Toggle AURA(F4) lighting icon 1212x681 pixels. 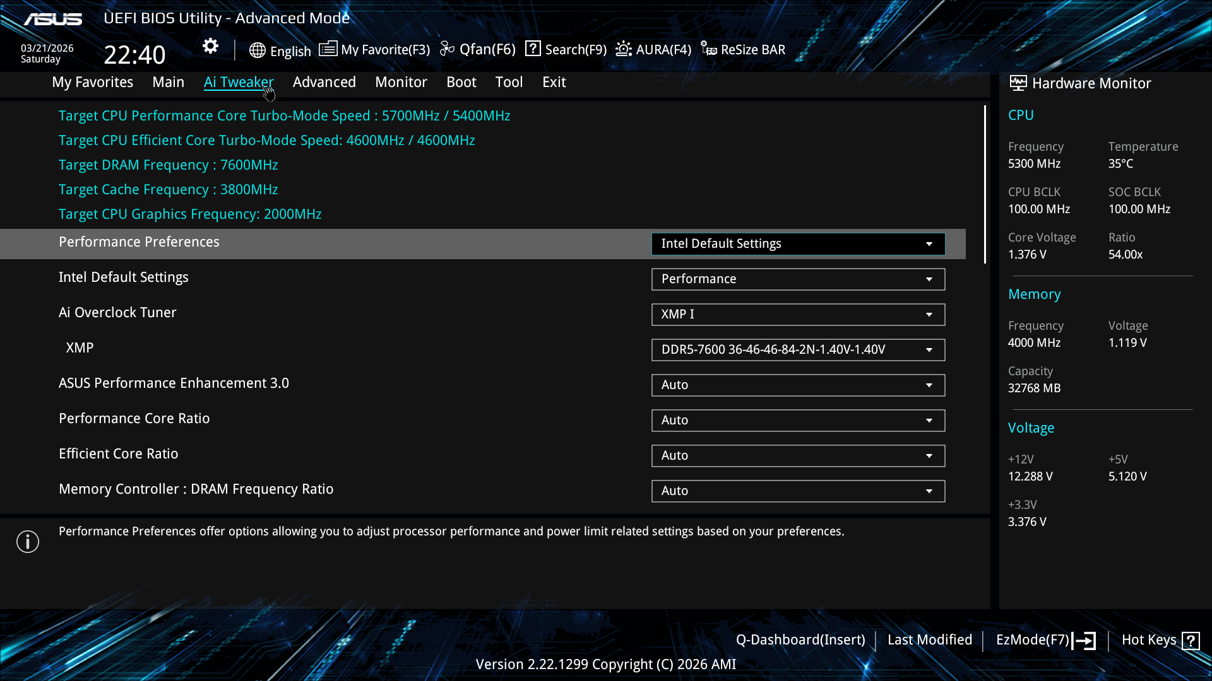click(x=624, y=49)
